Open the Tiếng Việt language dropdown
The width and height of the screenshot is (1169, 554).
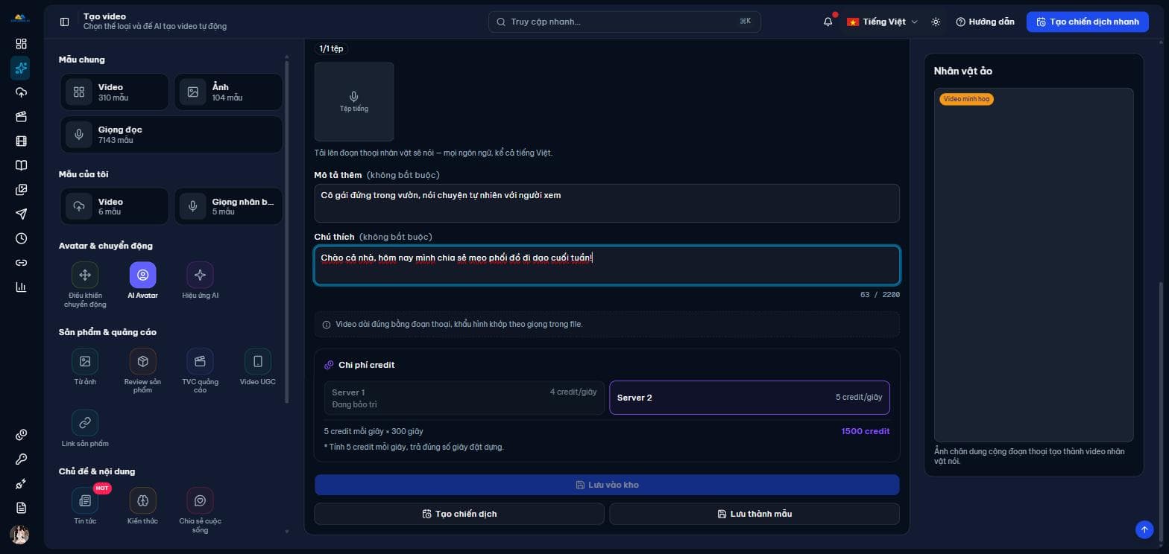[882, 22]
